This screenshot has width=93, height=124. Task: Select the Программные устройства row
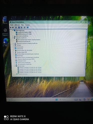pos(24,64)
